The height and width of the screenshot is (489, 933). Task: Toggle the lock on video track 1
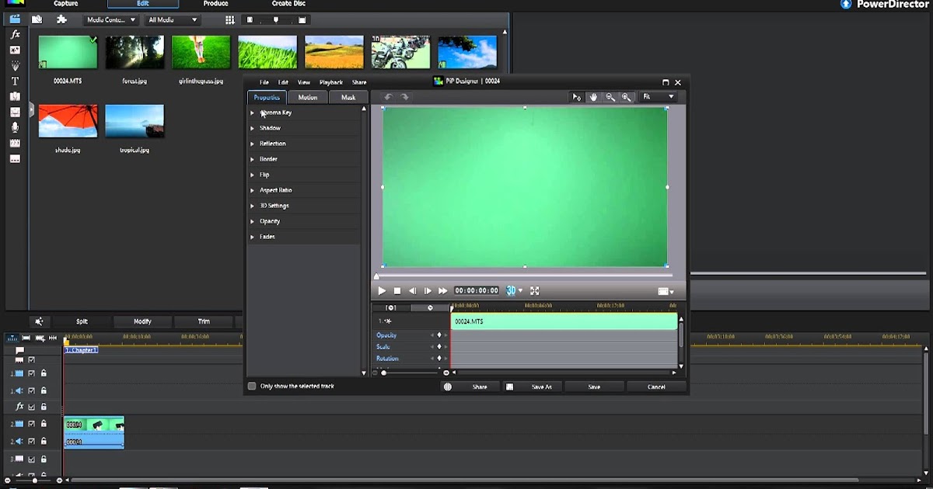(44, 373)
